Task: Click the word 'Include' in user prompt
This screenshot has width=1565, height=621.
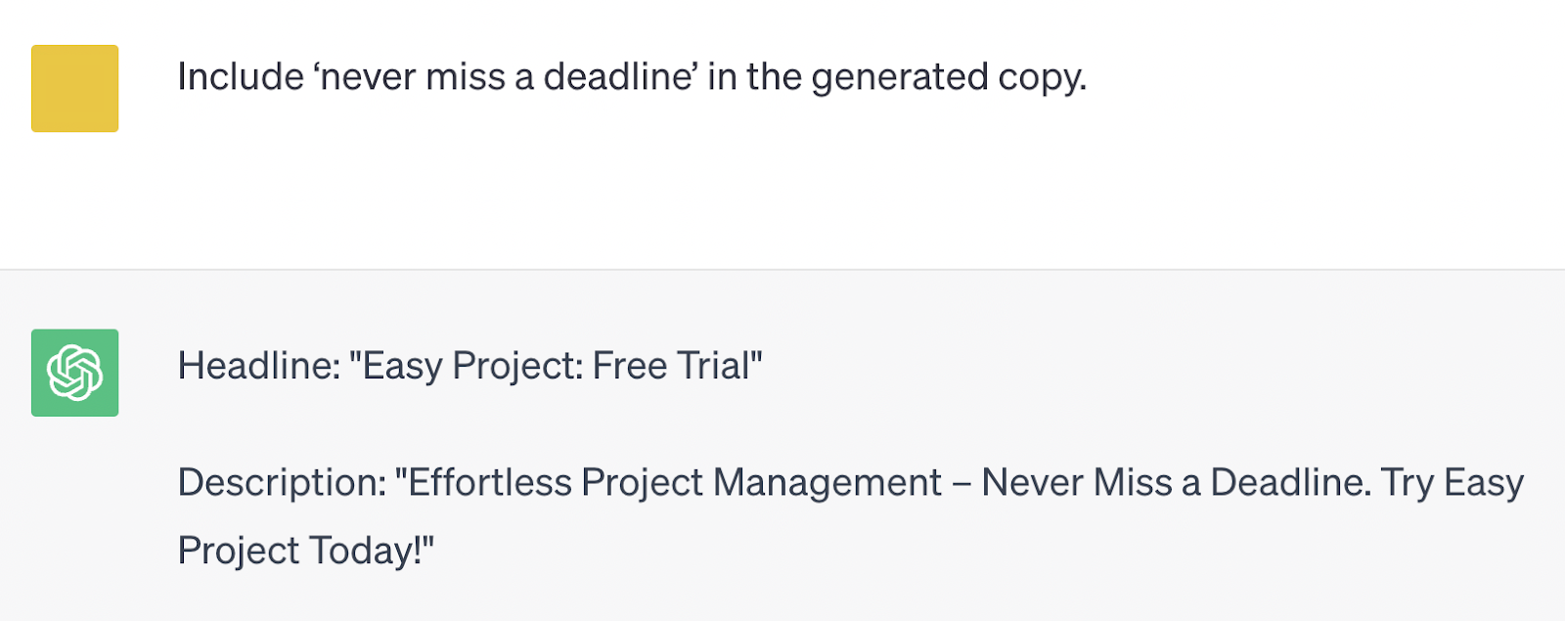Action: (x=241, y=77)
